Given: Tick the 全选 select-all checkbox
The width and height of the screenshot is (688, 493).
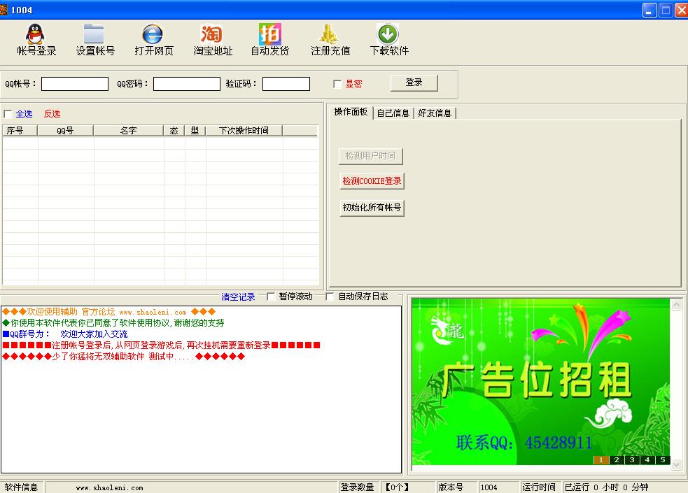Looking at the screenshot, I should click(x=8, y=114).
